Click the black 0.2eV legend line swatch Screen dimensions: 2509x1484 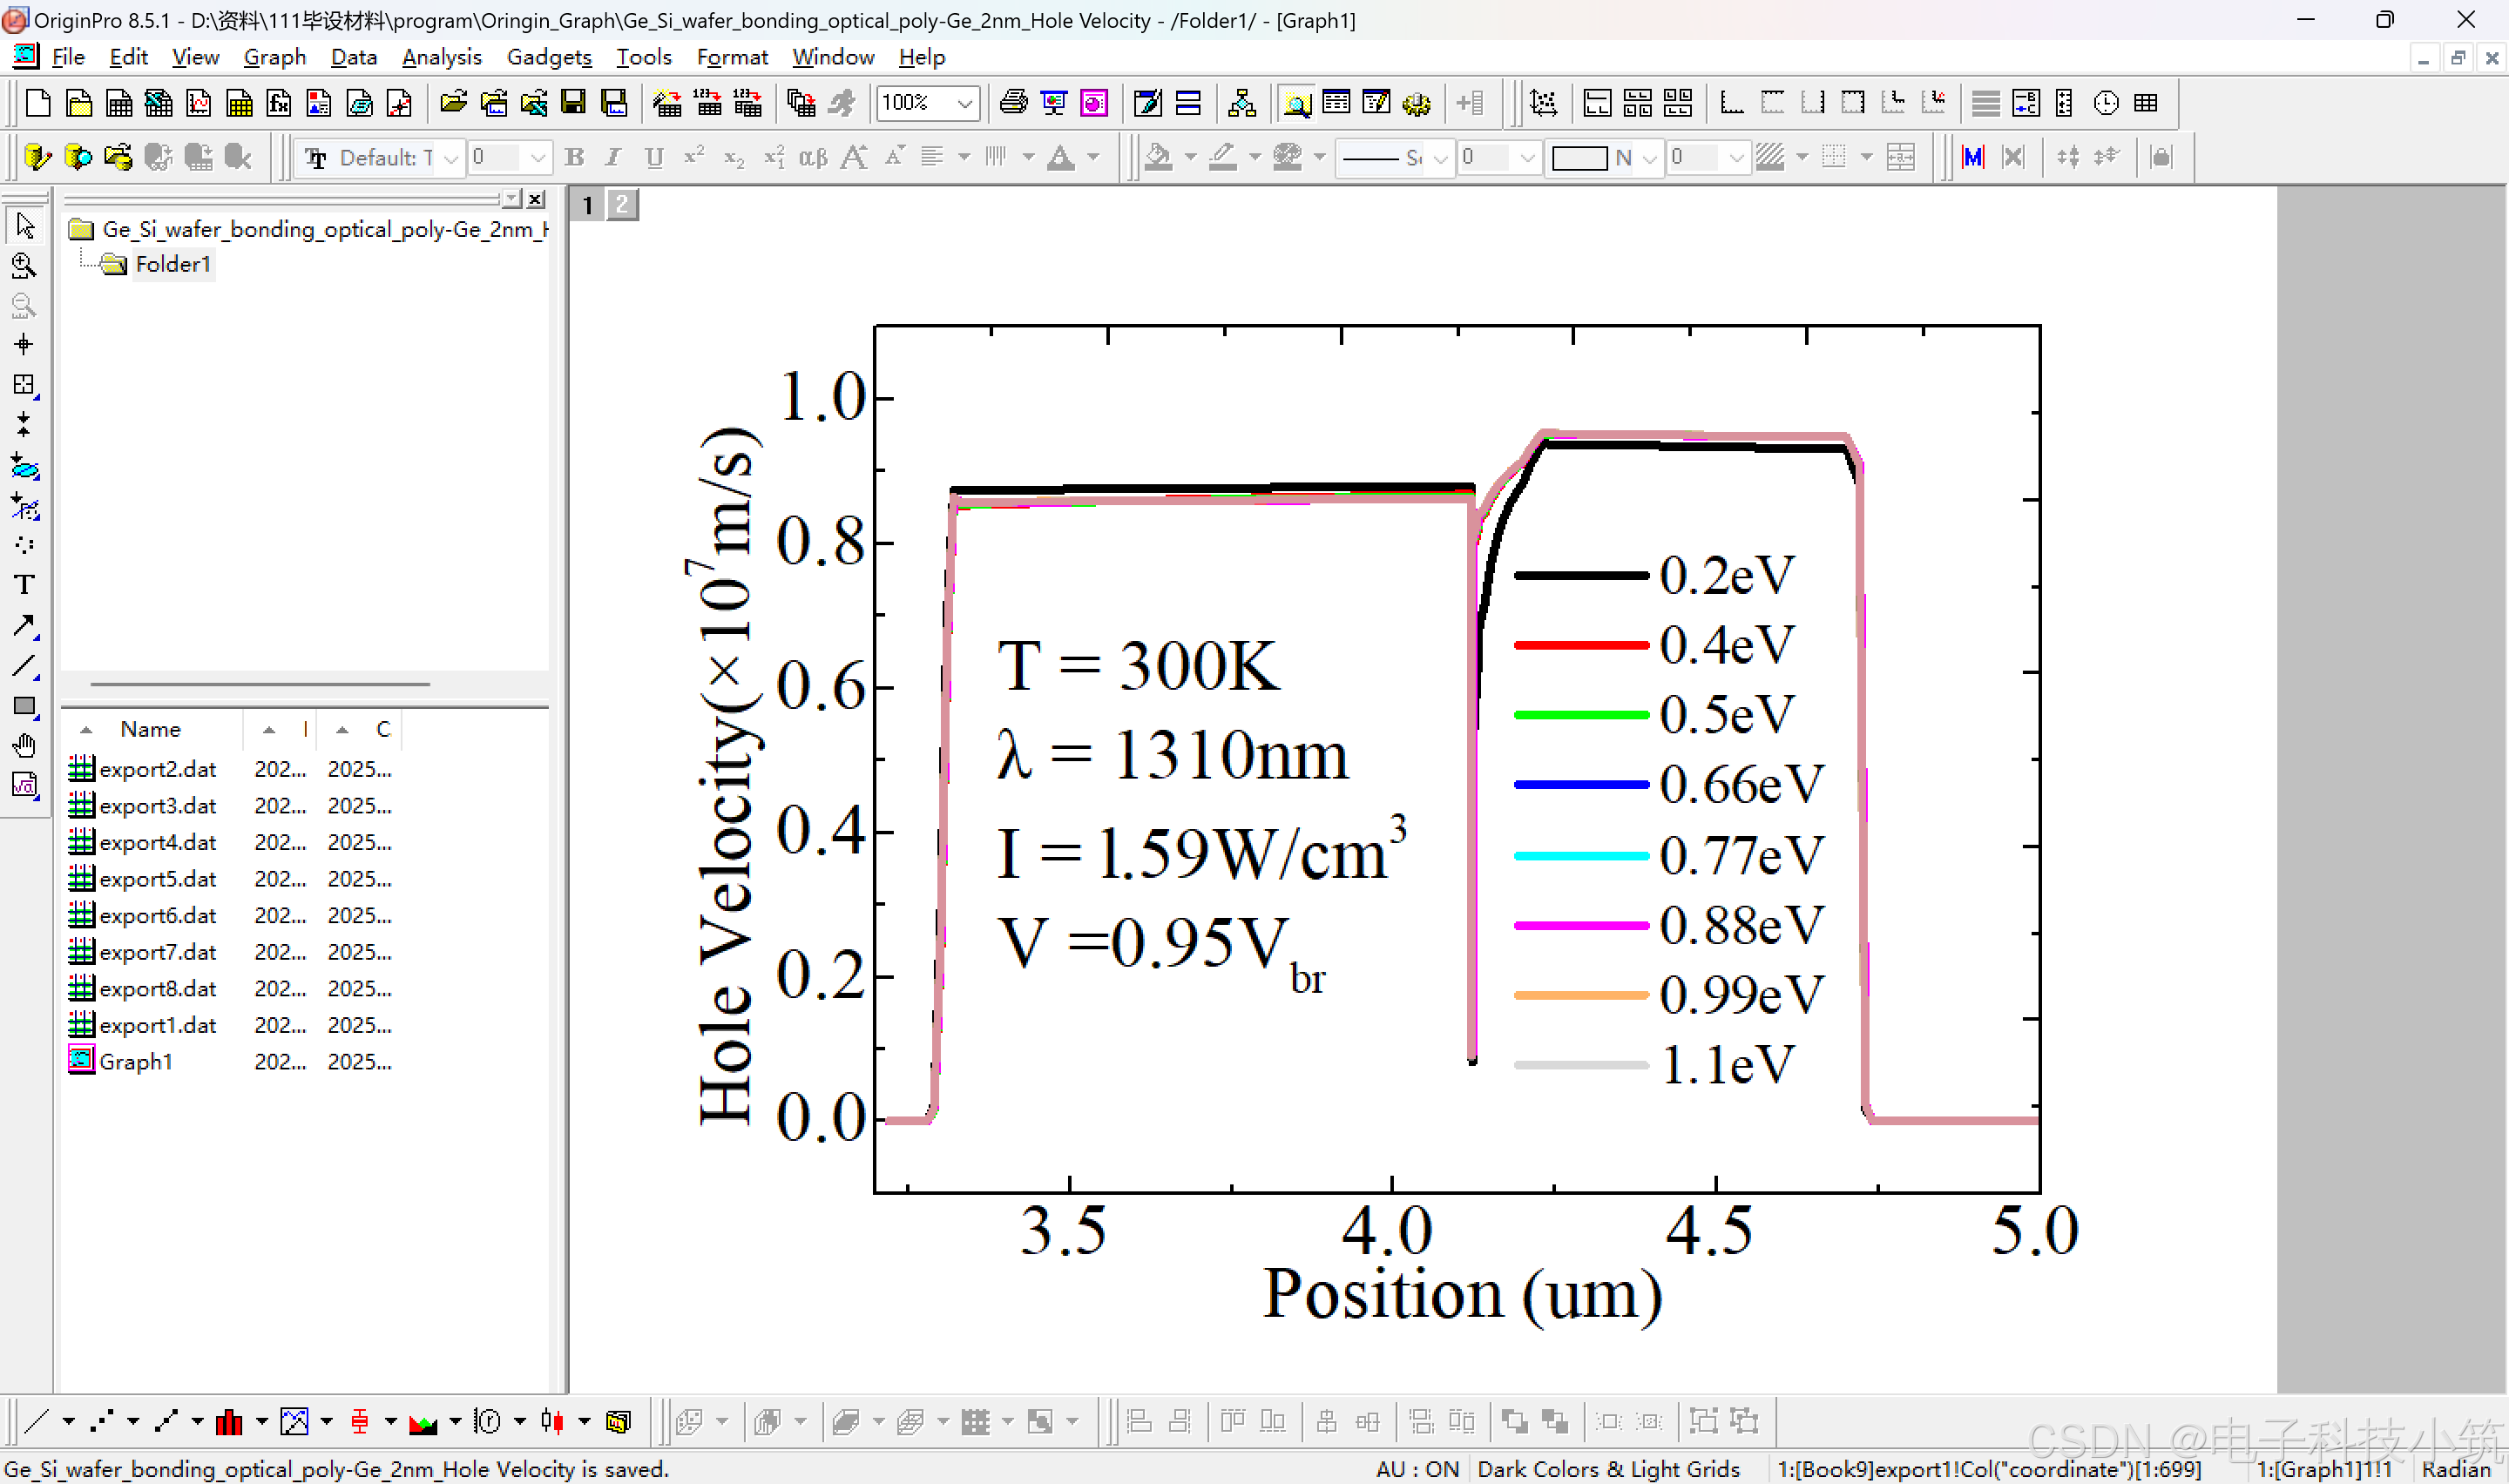(x=1580, y=575)
